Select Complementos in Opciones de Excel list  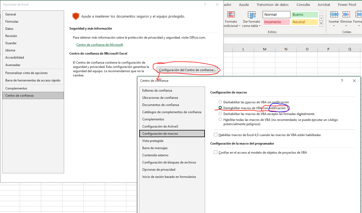[x=33, y=88]
